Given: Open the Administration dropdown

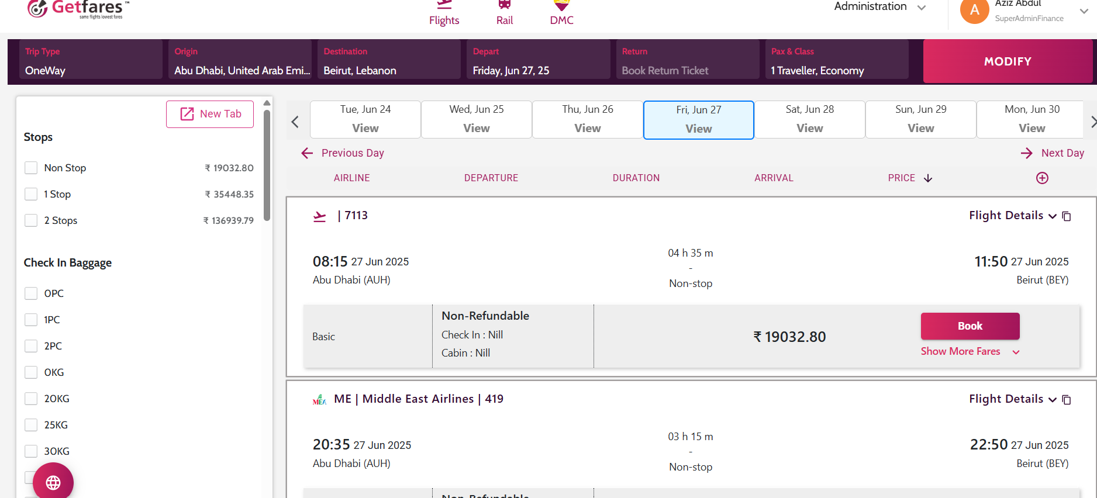Looking at the screenshot, I should [x=879, y=7].
